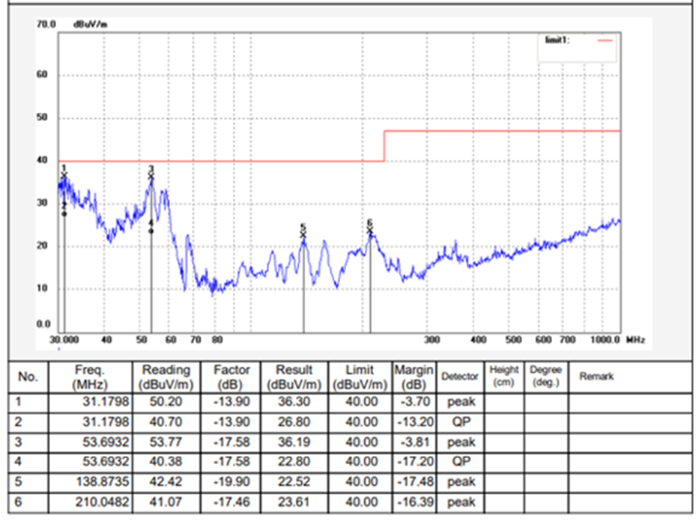Select the Freq. (MHz) column header
699x521 pixels.
(x=90, y=377)
